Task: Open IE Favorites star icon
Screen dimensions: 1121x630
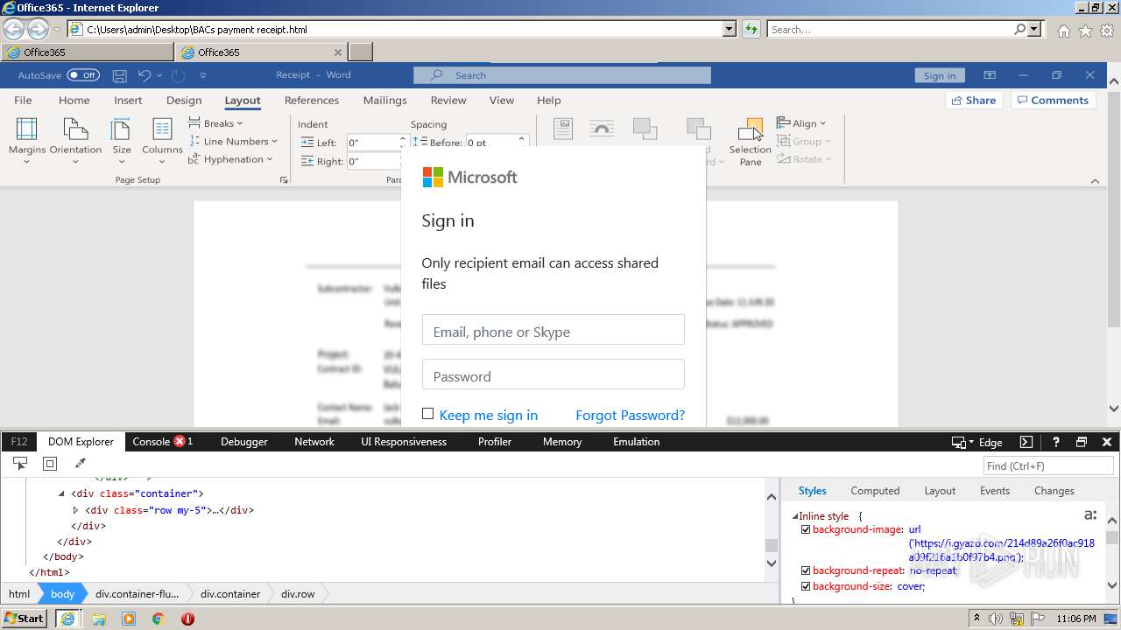Action: (x=1085, y=31)
